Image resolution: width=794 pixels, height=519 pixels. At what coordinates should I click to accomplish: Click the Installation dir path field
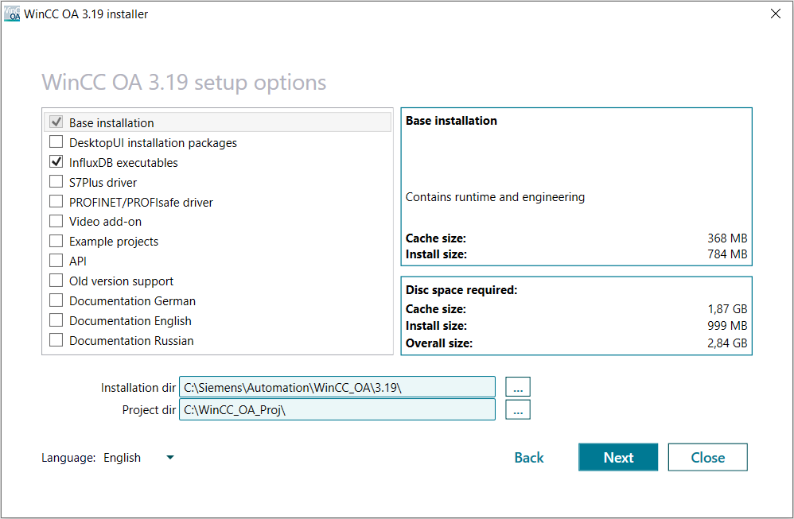point(337,387)
